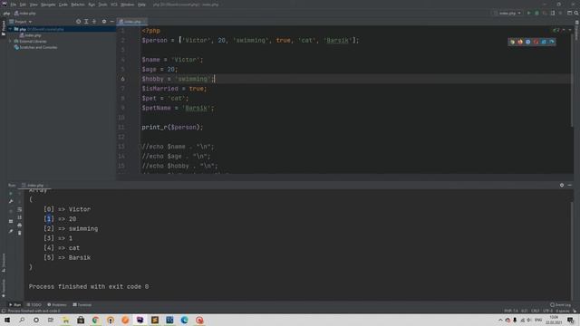Open the VCS menu

click(114, 5)
